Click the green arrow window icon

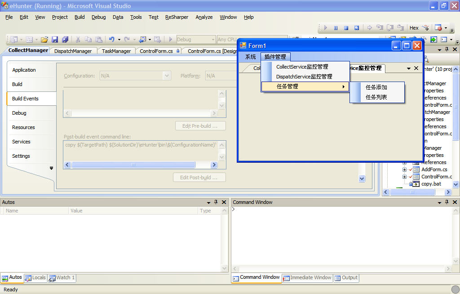433,39
